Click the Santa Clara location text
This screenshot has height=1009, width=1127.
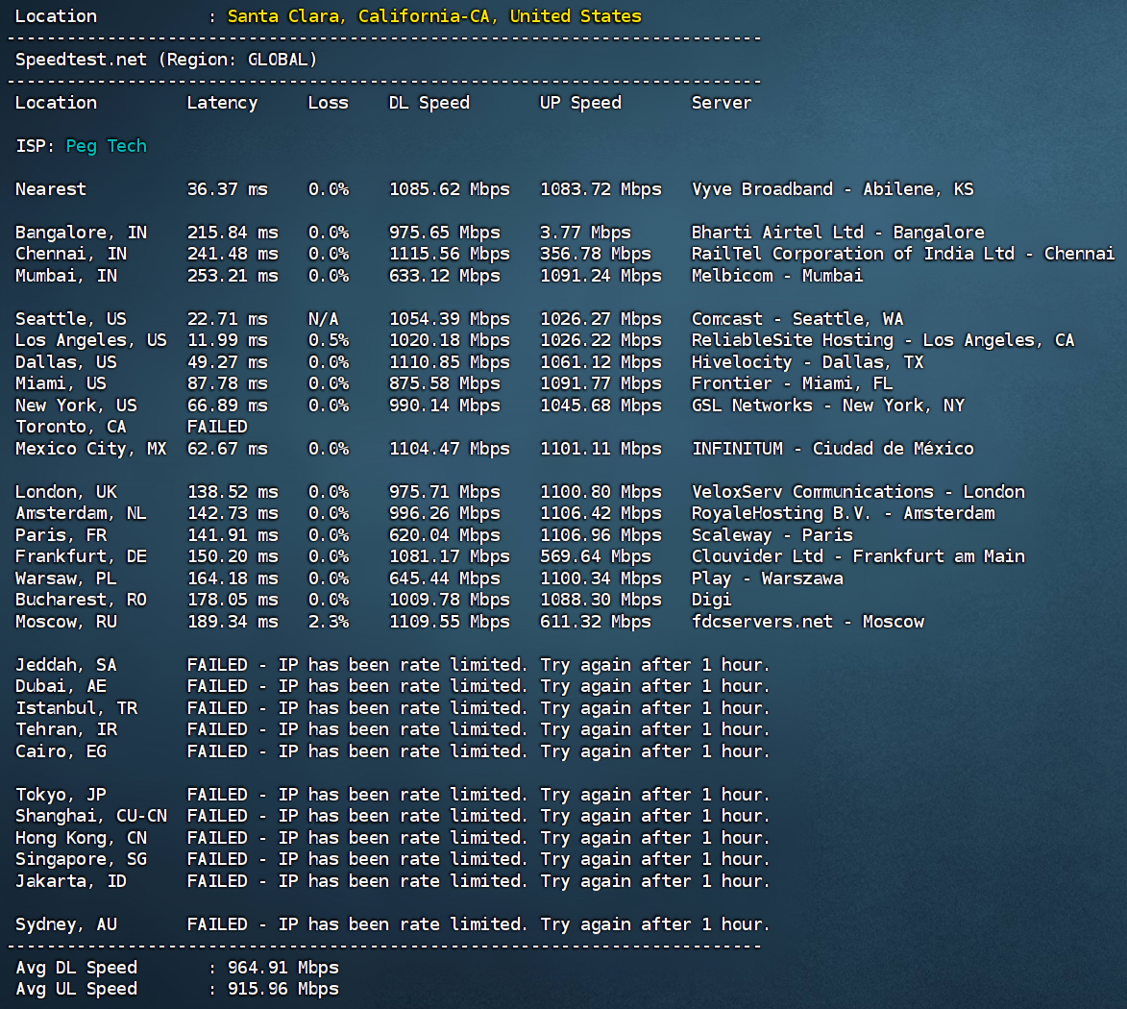[x=434, y=16]
